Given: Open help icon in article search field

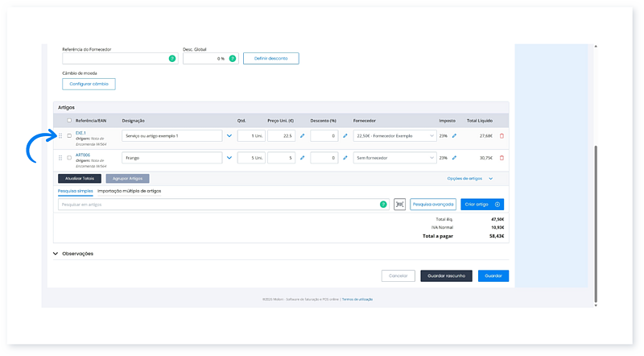Looking at the screenshot, I should [x=383, y=205].
